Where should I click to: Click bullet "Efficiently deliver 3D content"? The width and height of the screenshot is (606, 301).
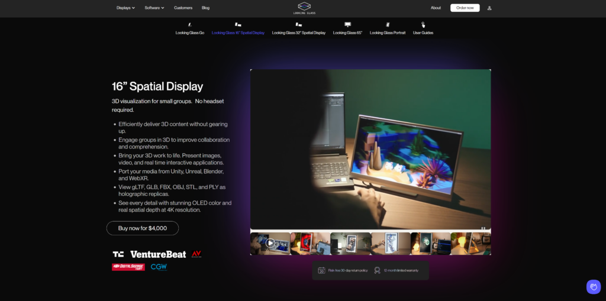173,128
